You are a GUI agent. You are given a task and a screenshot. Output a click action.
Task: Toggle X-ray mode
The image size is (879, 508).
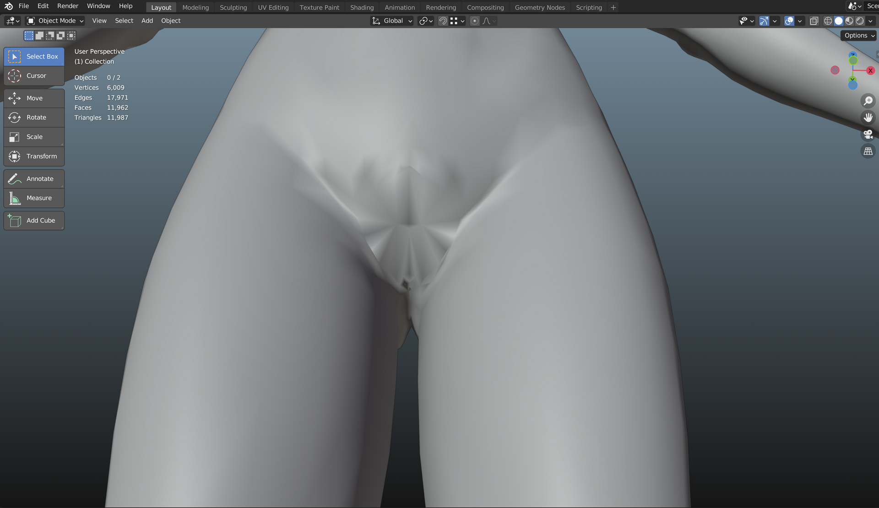click(x=814, y=21)
